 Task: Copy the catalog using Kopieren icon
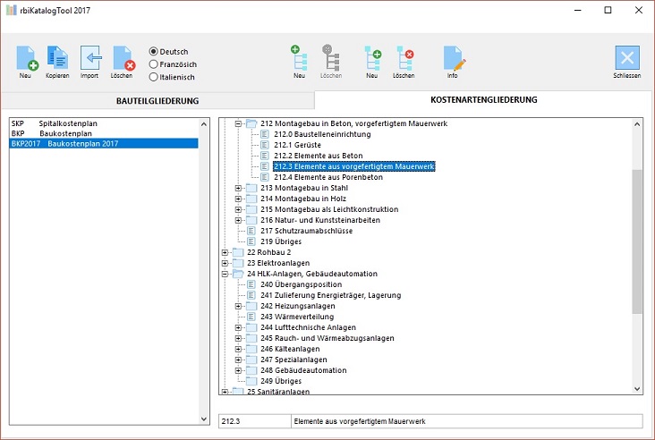(x=57, y=58)
